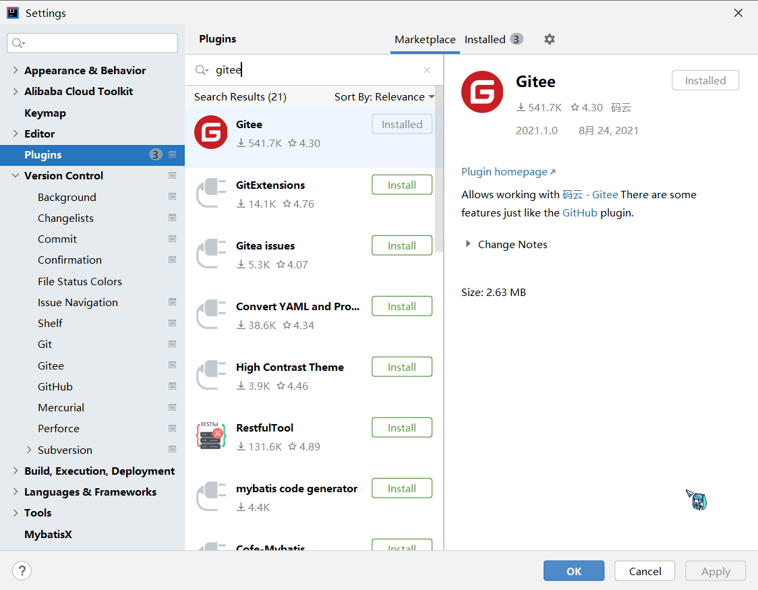Open the Sort By Relevance dropdown
This screenshot has height=590, width=758.
384,96
